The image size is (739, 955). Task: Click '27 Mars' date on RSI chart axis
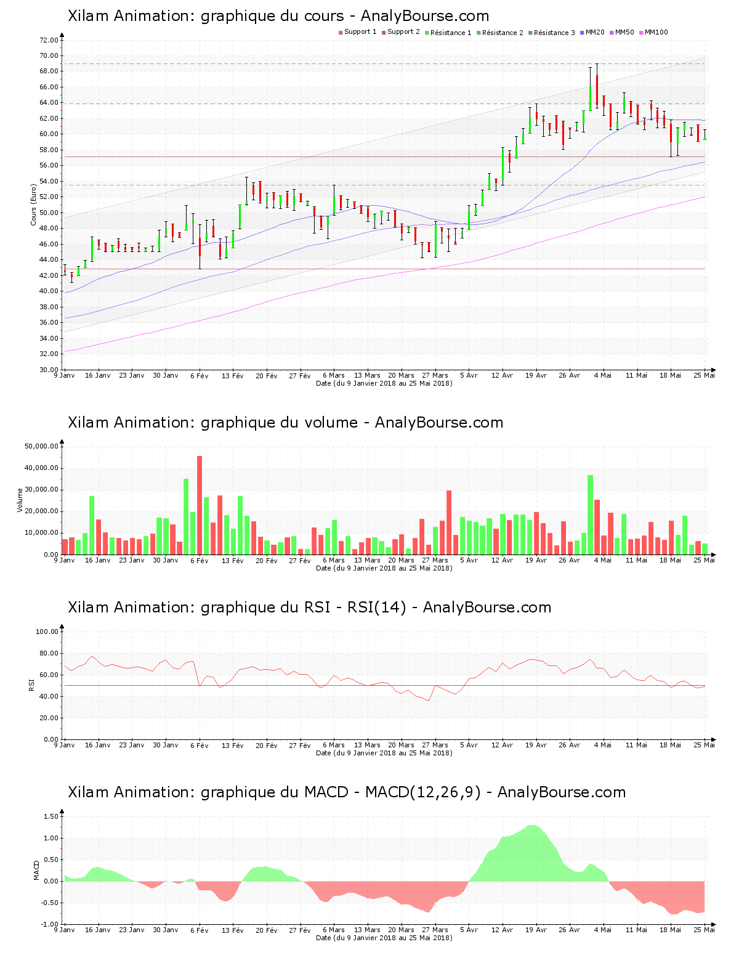coord(435,745)
